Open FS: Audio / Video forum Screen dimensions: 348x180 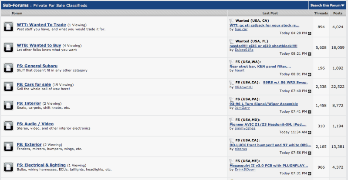tap(35, 124)
